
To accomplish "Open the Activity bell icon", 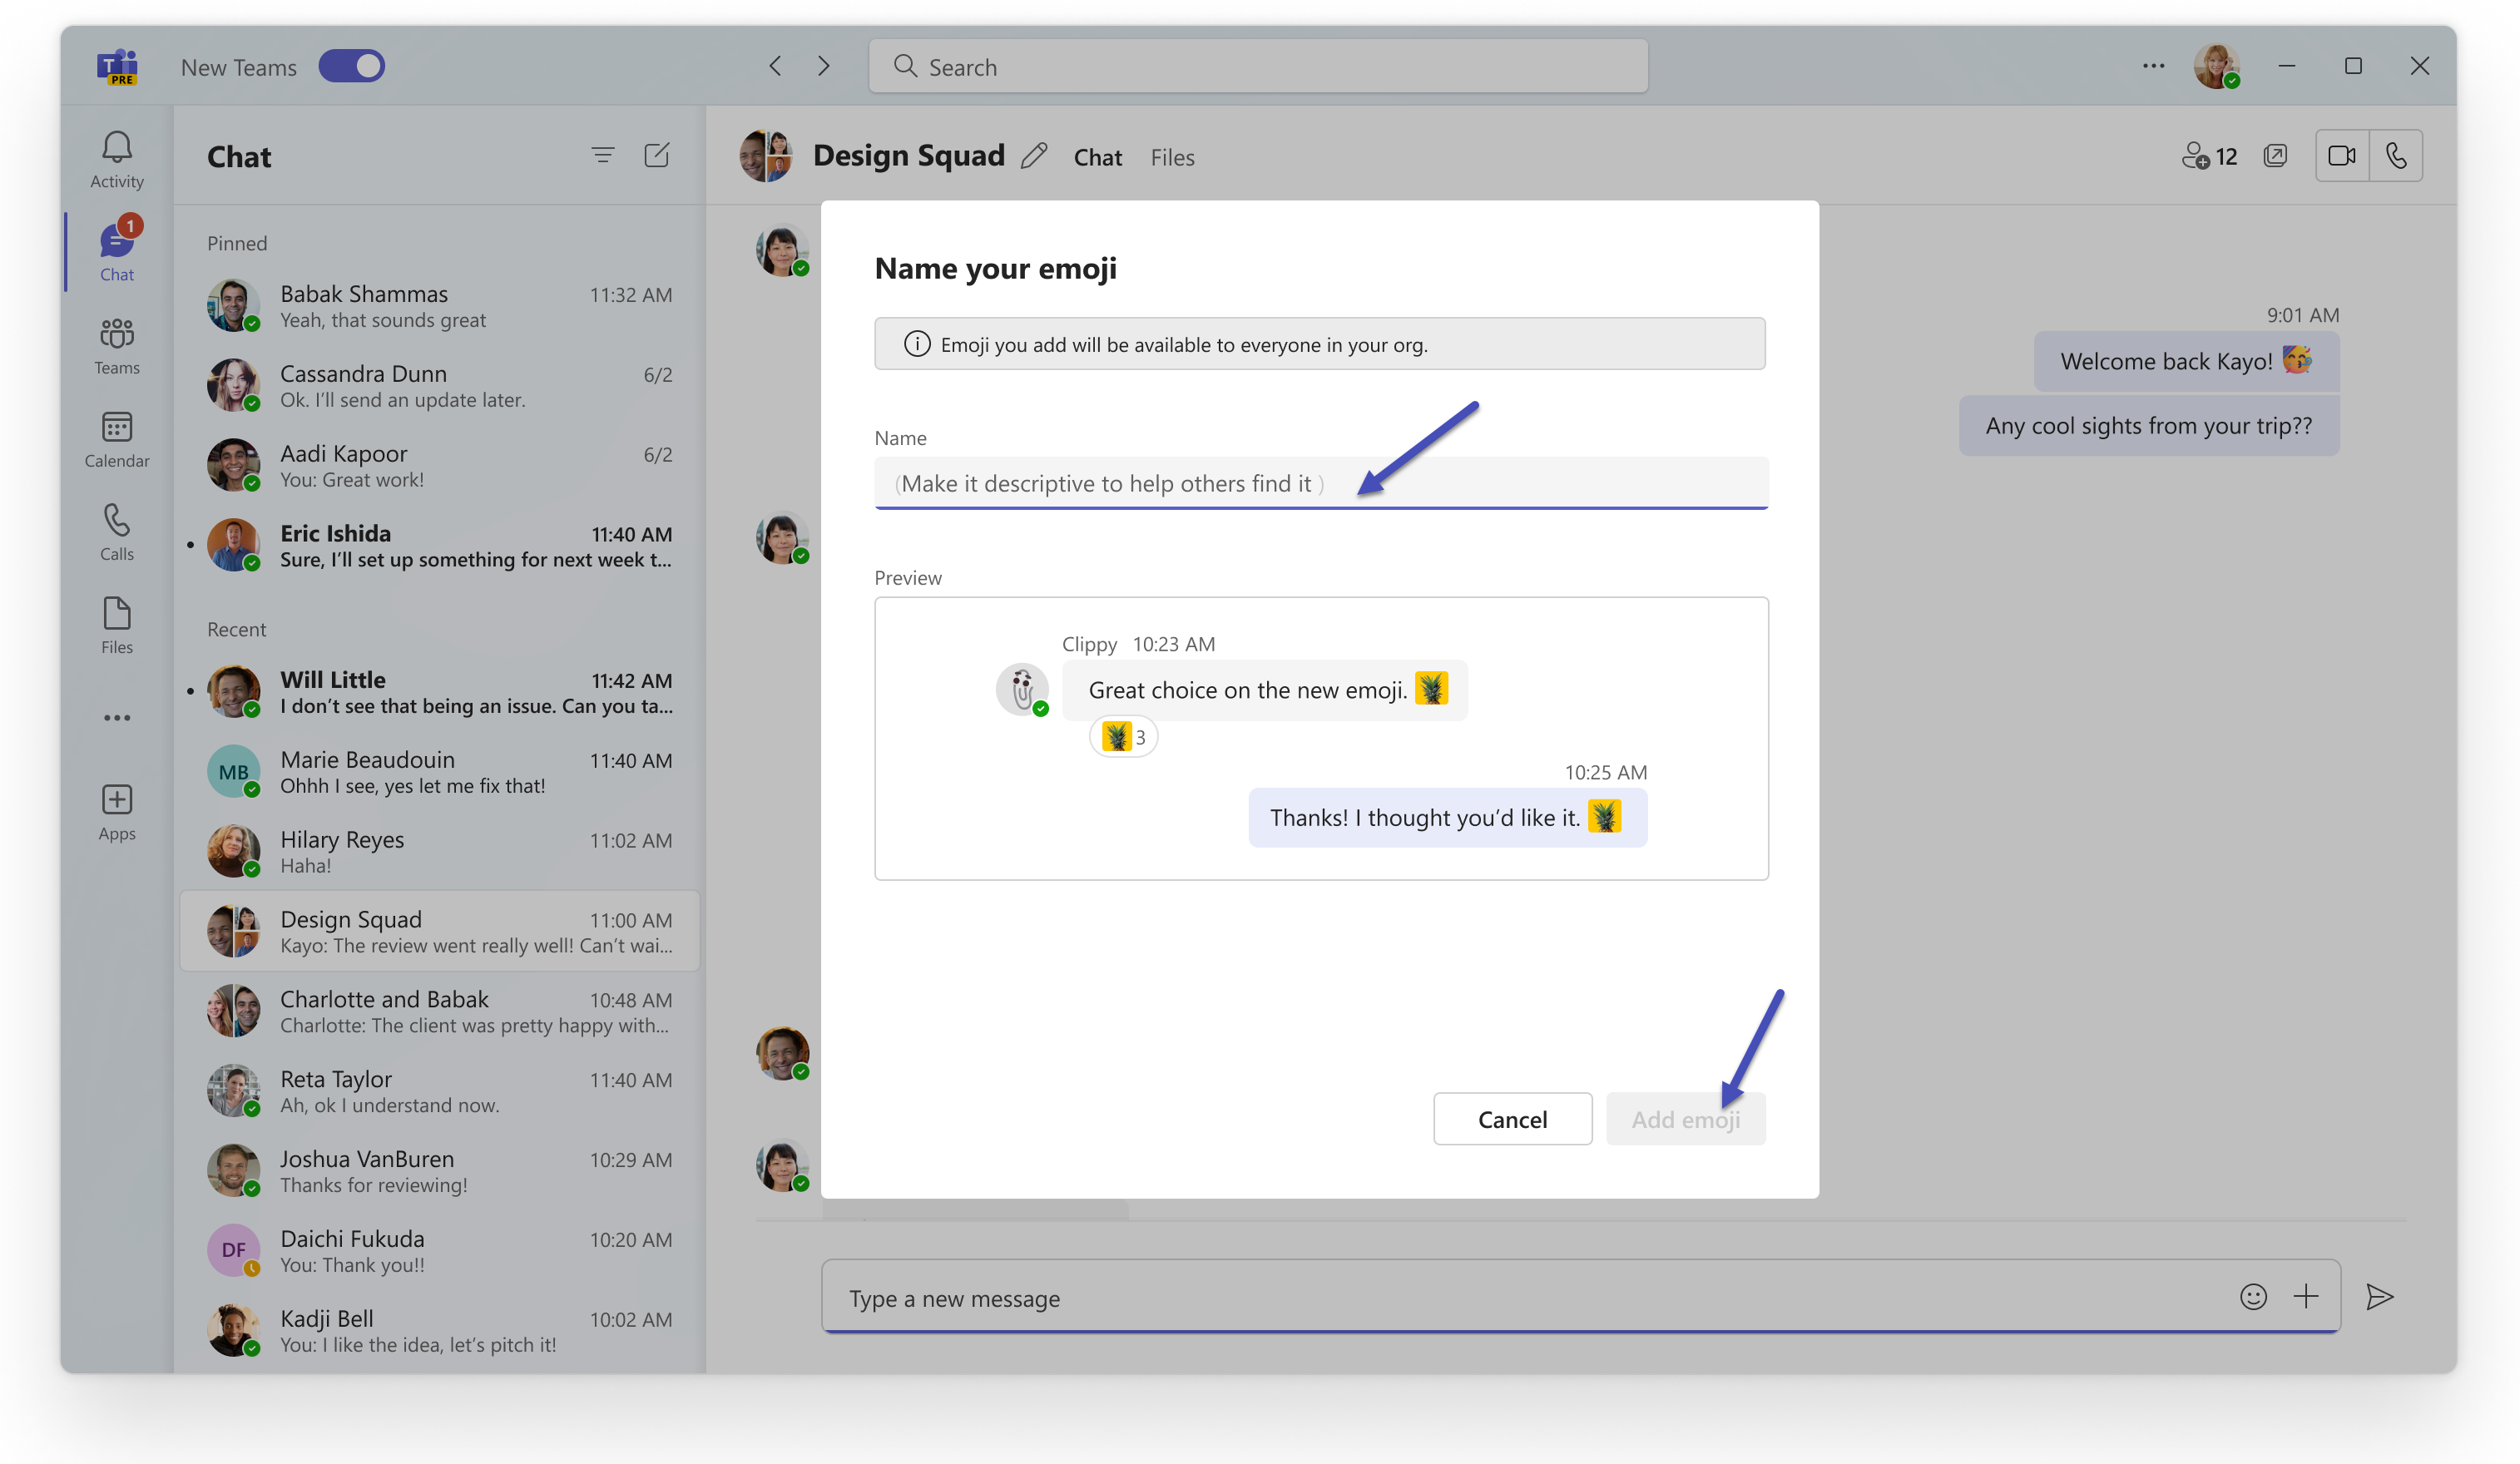I will click(116, 159).
